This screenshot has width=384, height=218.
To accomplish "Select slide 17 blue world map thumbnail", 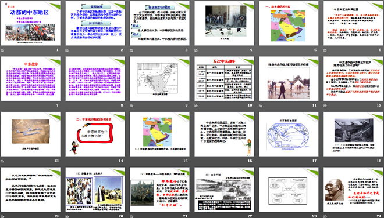I will tap(289, 134).
